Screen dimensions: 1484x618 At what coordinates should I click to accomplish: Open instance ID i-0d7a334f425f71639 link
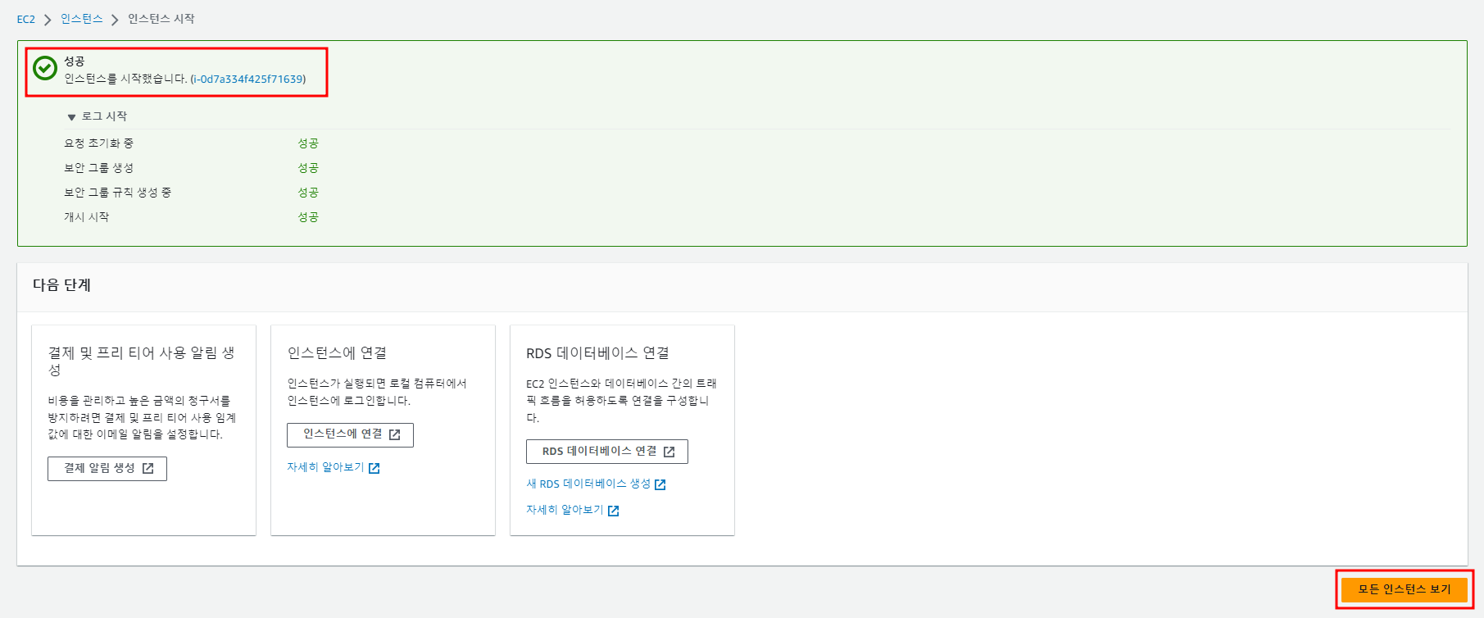point(247,80)
